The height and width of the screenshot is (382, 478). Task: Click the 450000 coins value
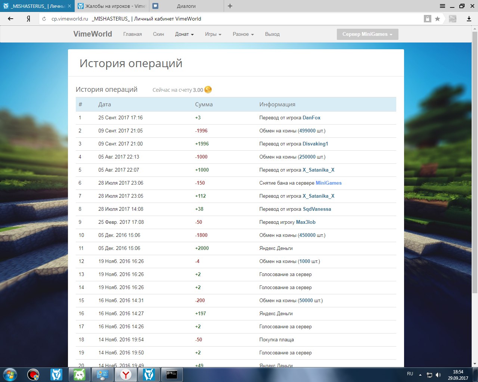[307, 235]
